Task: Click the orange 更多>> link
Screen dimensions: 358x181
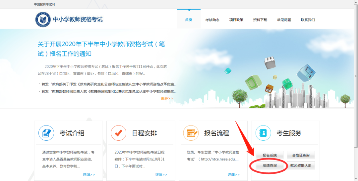Action: (167, 98)
